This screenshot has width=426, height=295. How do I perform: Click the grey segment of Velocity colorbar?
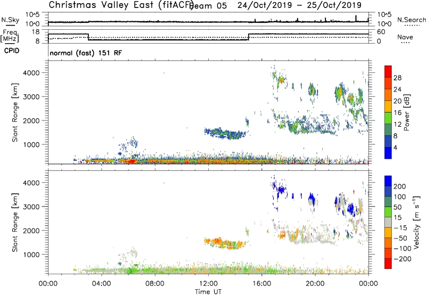(x=388, y=222)
